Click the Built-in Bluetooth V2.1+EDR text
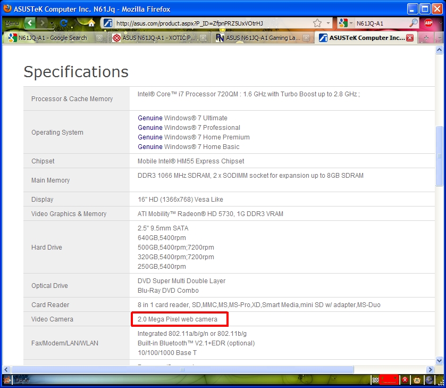Image resolution: width=446 pixels, height=388 pixels. coord(196,343)
